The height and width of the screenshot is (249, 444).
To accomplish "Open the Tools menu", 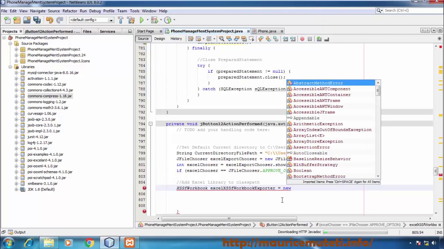I will click(135, 11).
